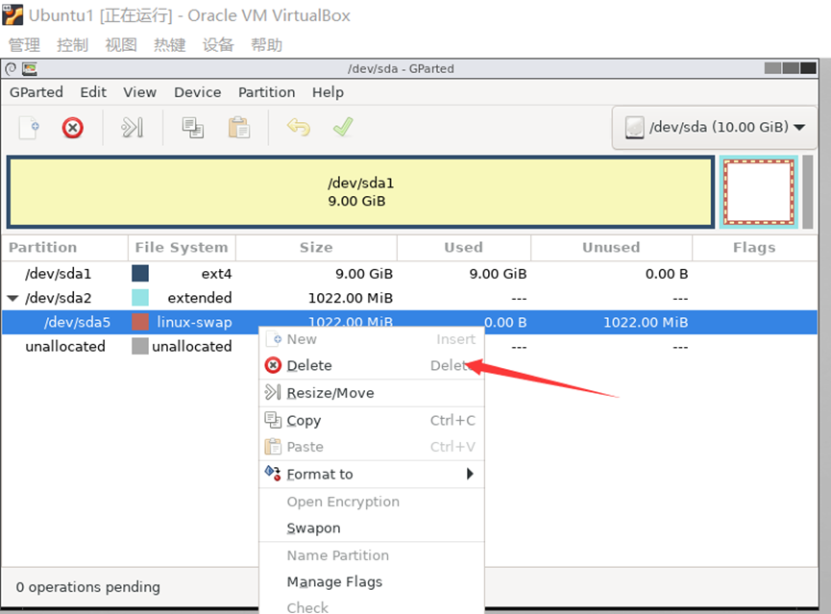The image size is (831, 614).
Task: Click the Undo last operation arrow icon
Action: click(299, 127)
